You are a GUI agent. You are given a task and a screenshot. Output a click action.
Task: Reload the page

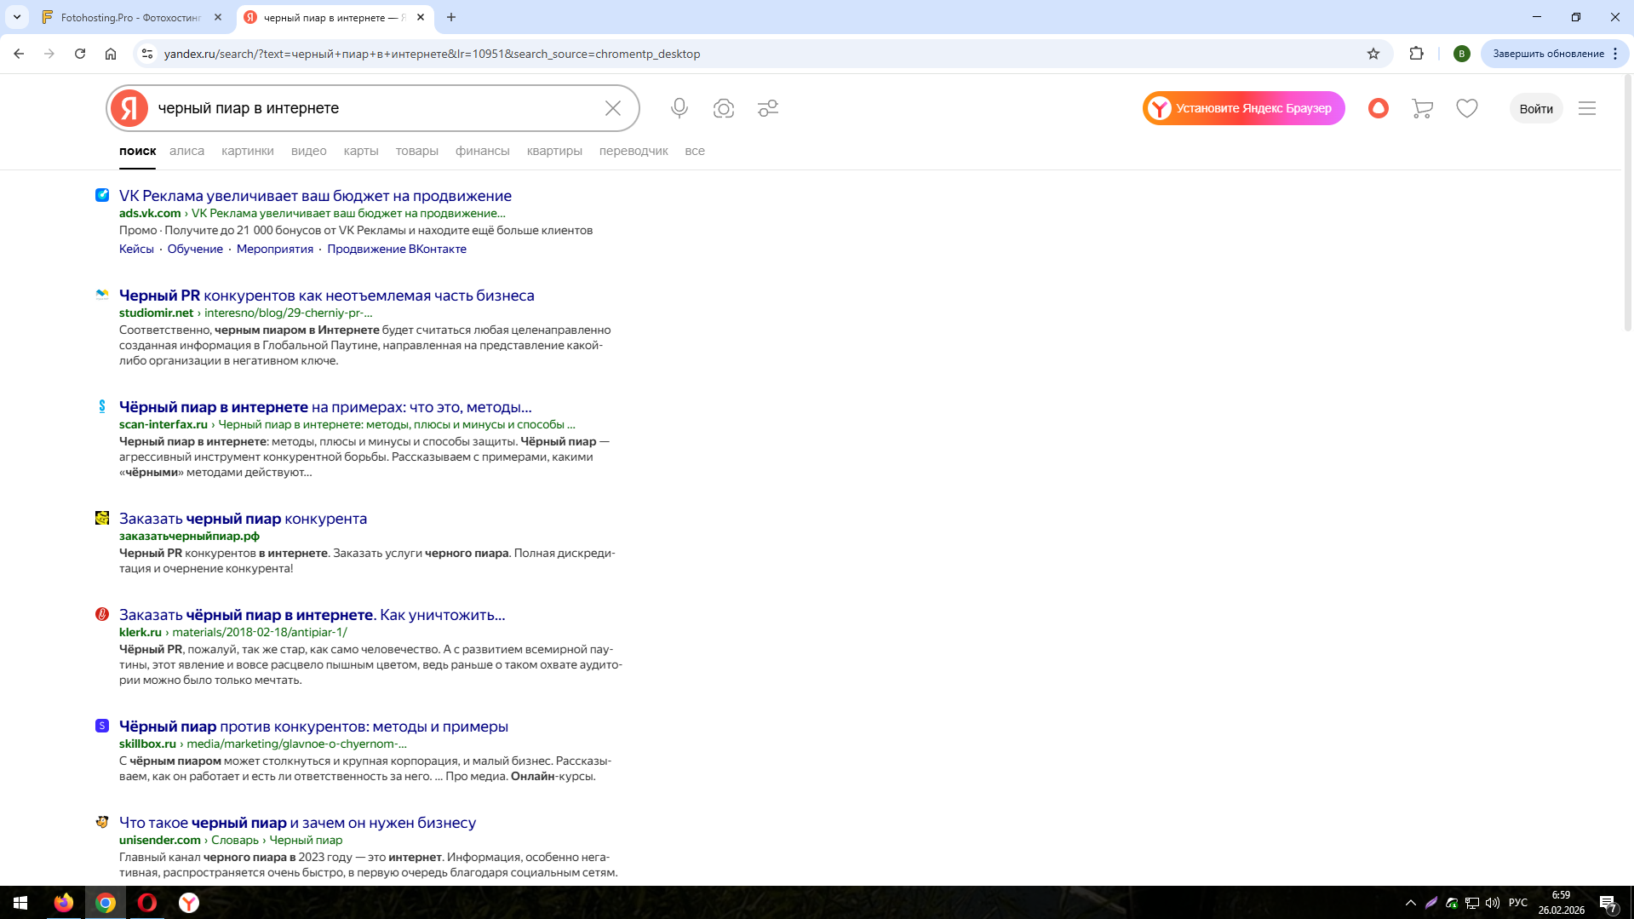click(x=80, y=54)
